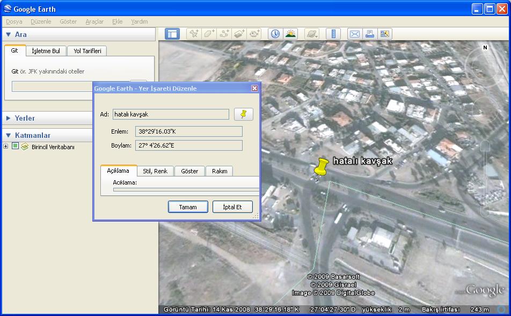Expand the Yerler panel
511x316 pixels.
(x=9, y=118)
